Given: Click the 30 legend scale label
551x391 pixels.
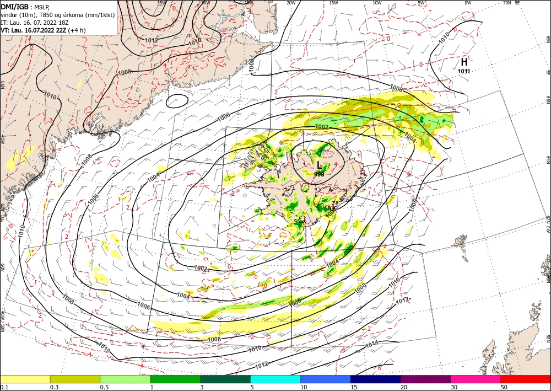Looking at the screenshot, I should point(454,387).
